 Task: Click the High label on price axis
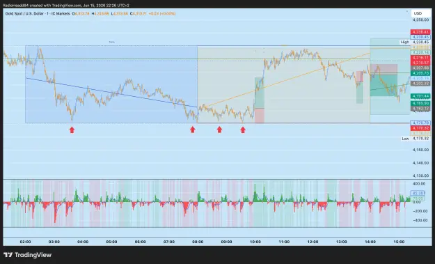404,42
